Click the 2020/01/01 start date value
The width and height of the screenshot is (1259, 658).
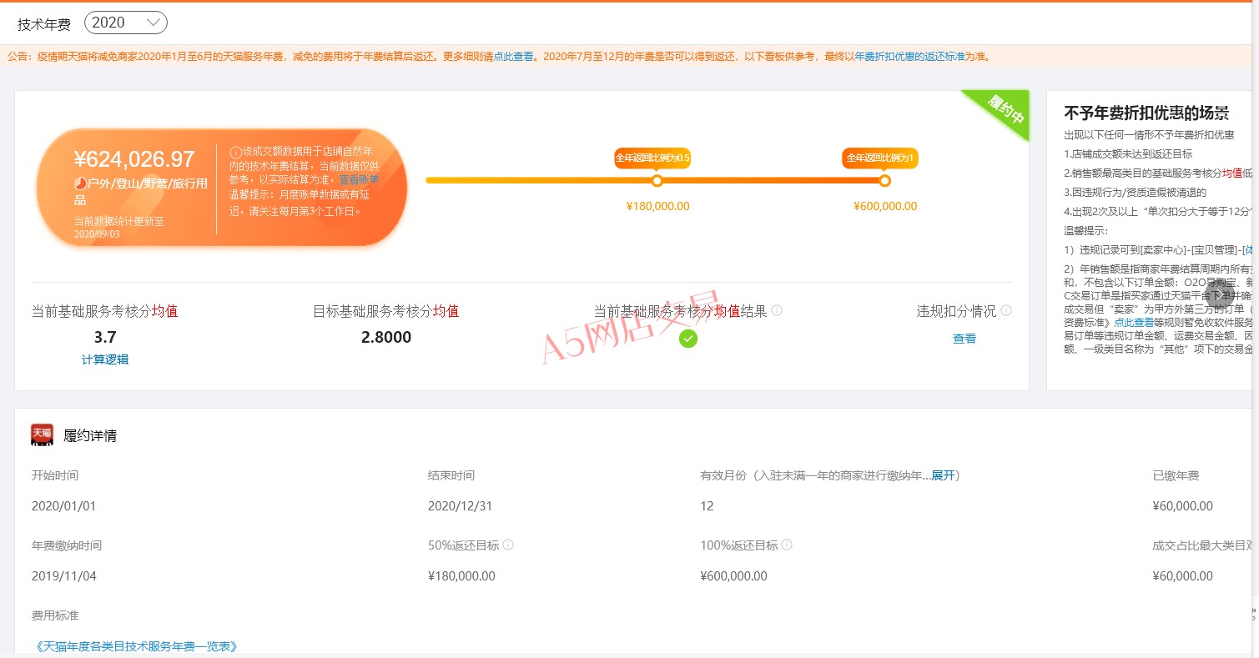pos(66,506)
